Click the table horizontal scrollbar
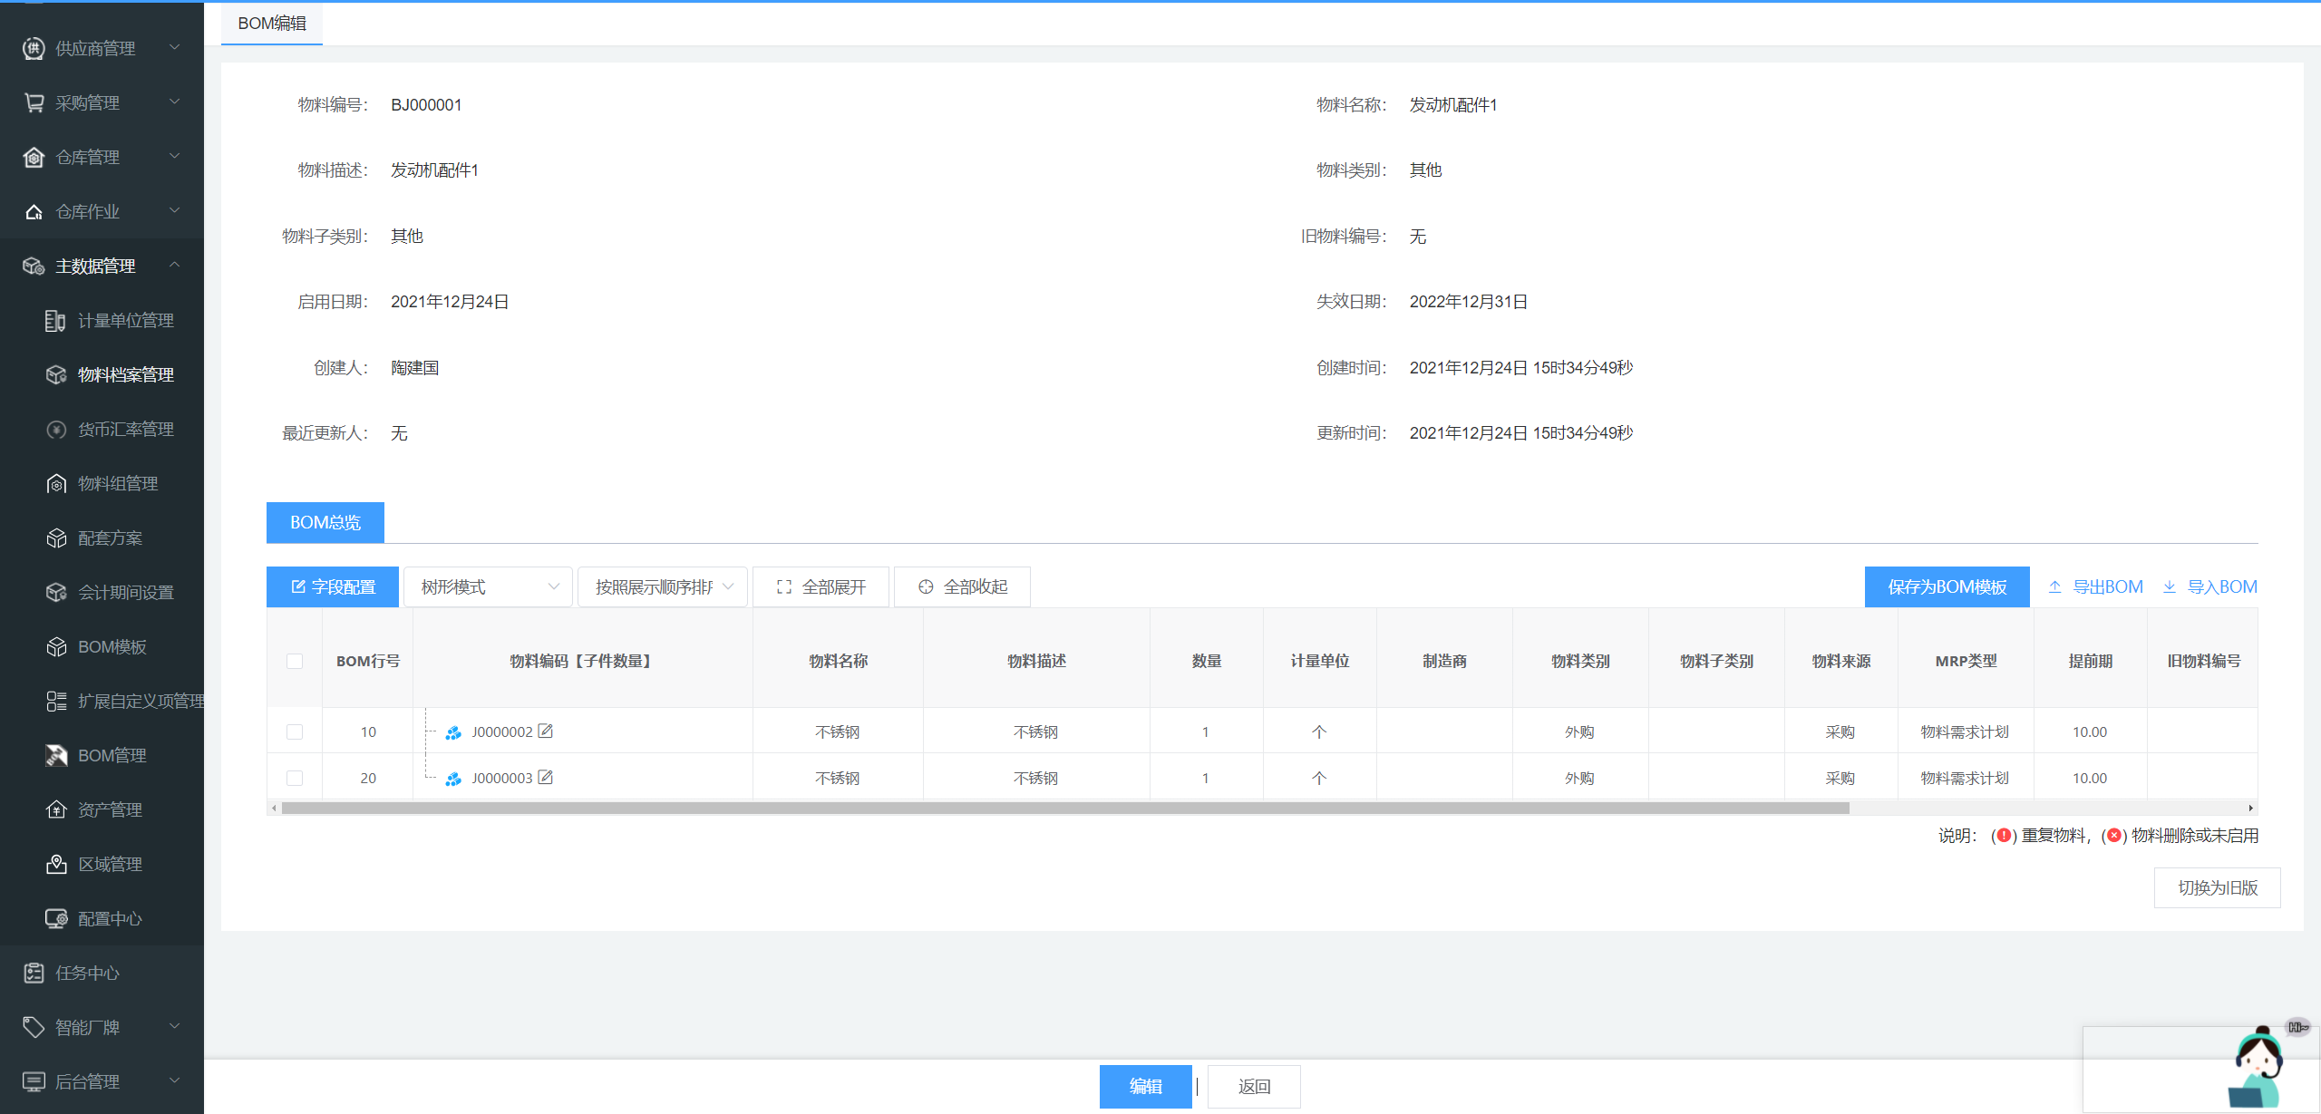 click(x=1064, y=808)
